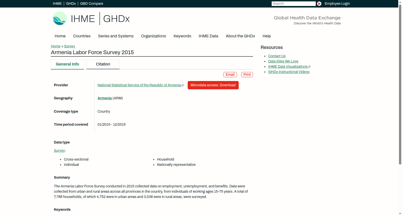Open Employee Login
Screen dimensions: 402x216
point(337,4)
